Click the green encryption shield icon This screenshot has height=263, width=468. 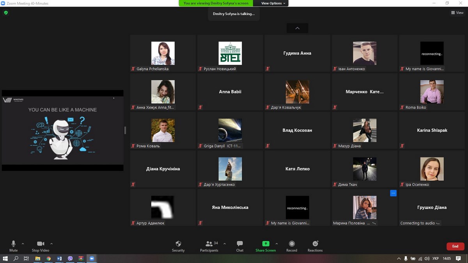[6, 12]
